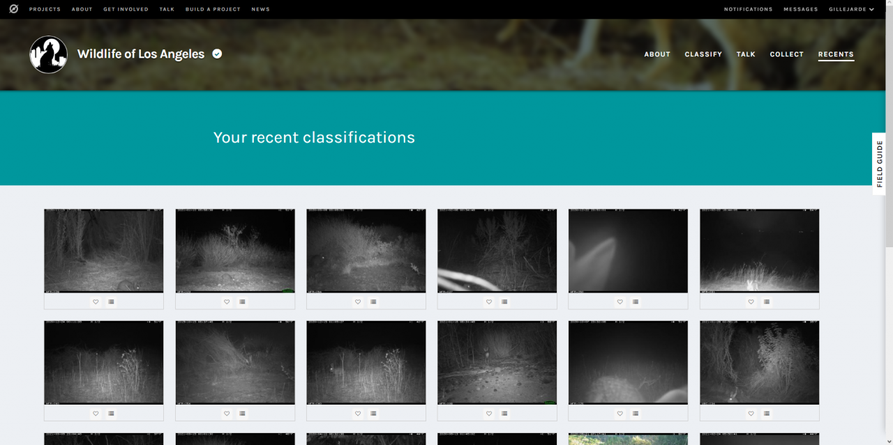Screen dimensions: 893x445
Task: View MESSAGES in the top bar
Action: 801,9
